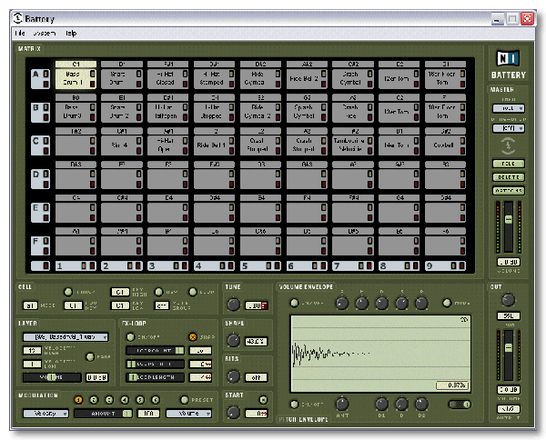Click the File button in Master section

point(509,164)
